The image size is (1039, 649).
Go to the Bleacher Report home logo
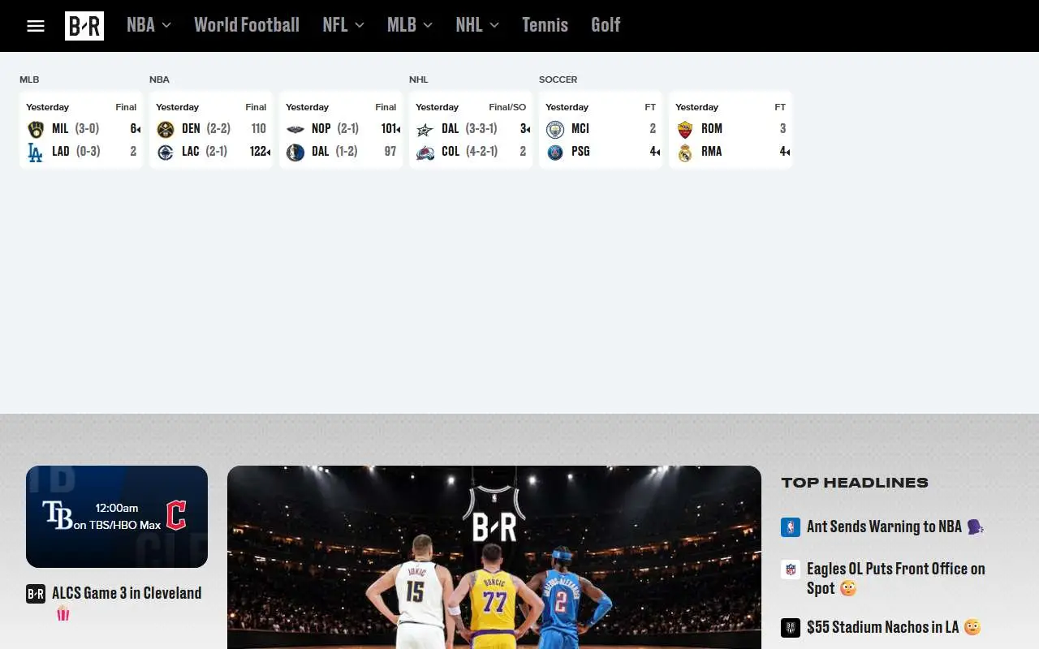tap(84, 26)
